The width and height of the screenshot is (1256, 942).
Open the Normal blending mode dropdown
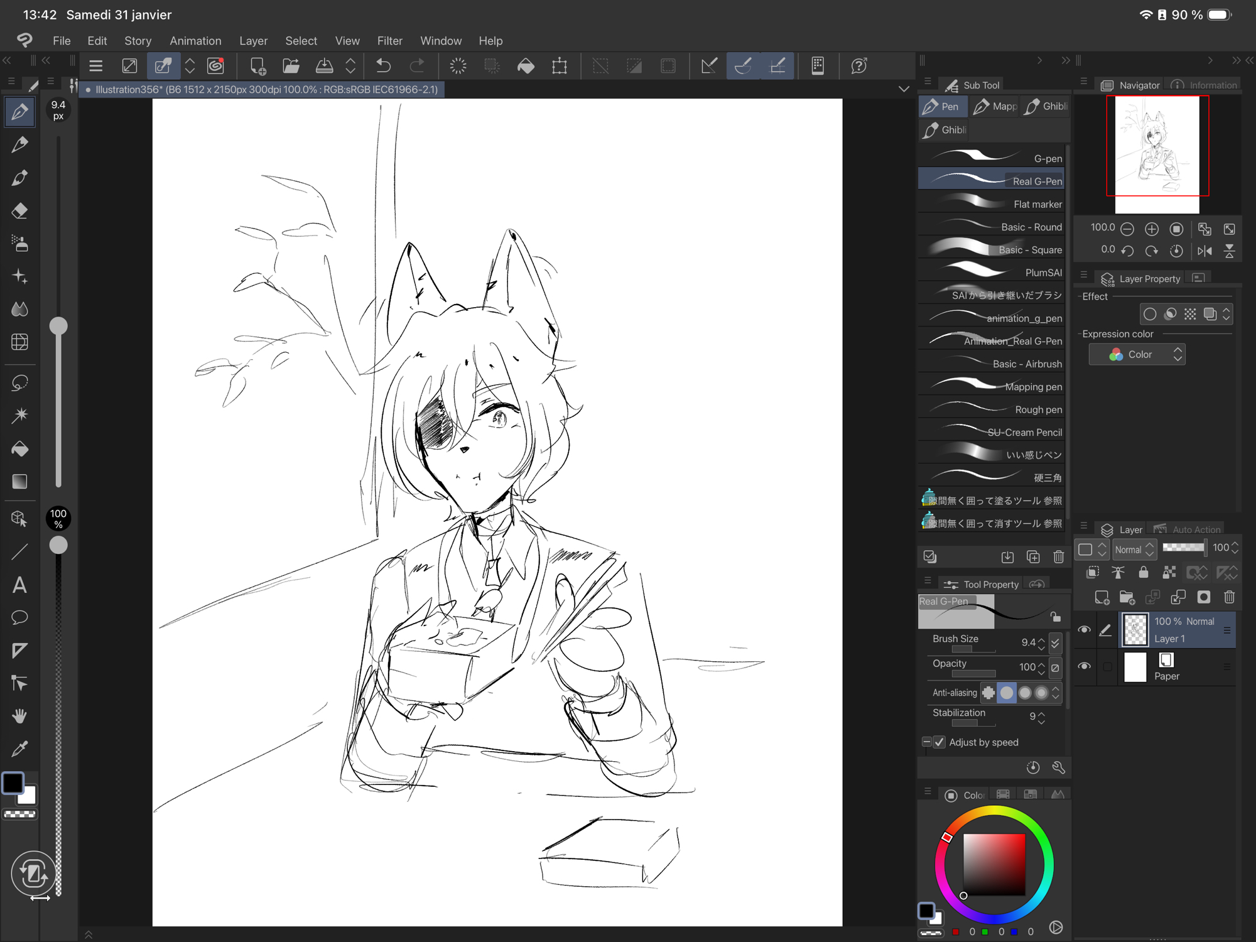[1134, 549]
